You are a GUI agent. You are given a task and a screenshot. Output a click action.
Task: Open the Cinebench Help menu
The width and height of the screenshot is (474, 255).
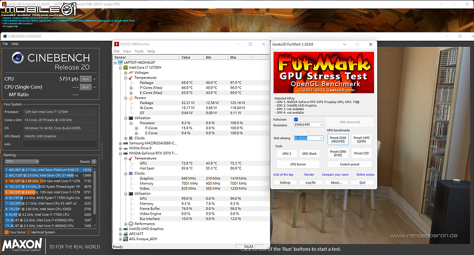[15, 44]
